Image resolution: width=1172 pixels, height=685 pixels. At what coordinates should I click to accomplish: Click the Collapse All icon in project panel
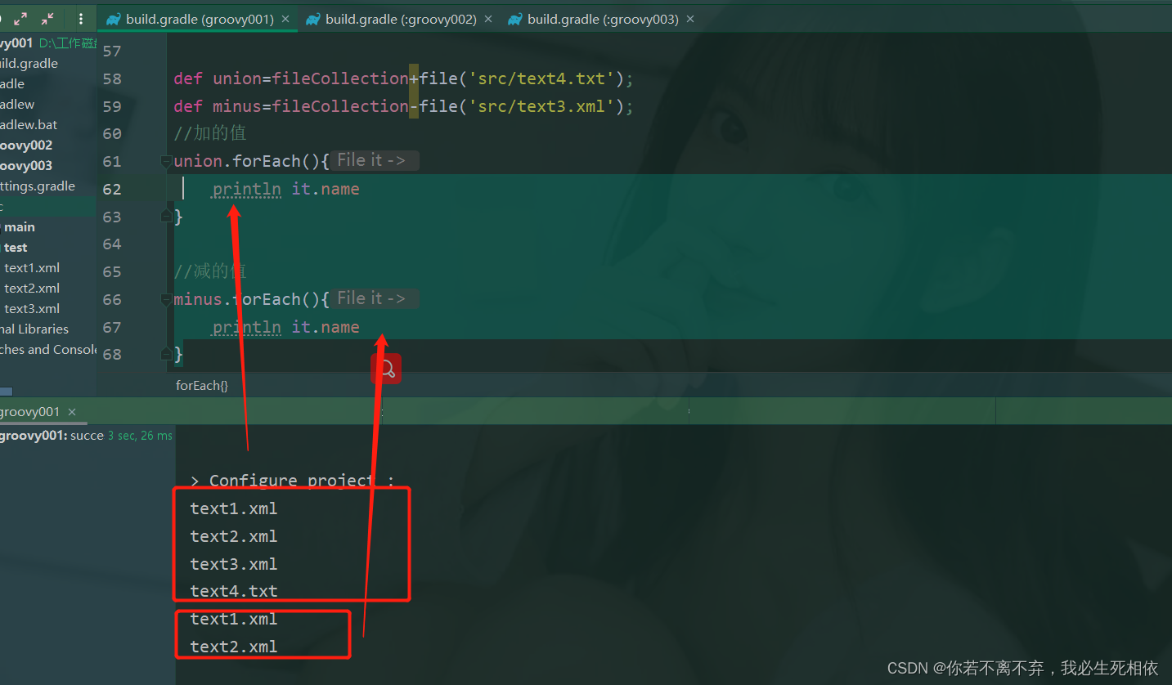click(47, 19)
